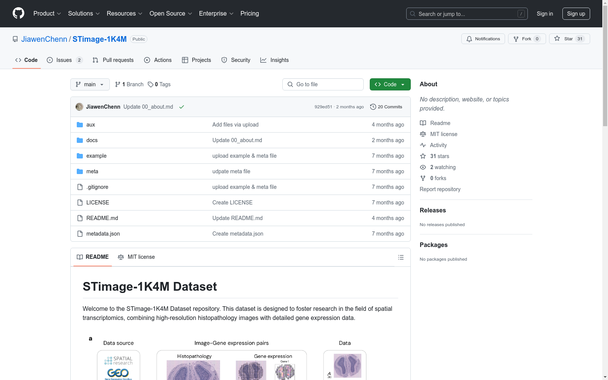Open the green Code dropdown
The image size is (608, 380).
click(390, 84)
